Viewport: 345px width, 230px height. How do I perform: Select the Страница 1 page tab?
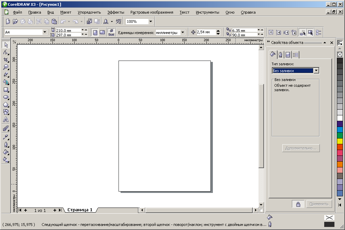[80, 210]
